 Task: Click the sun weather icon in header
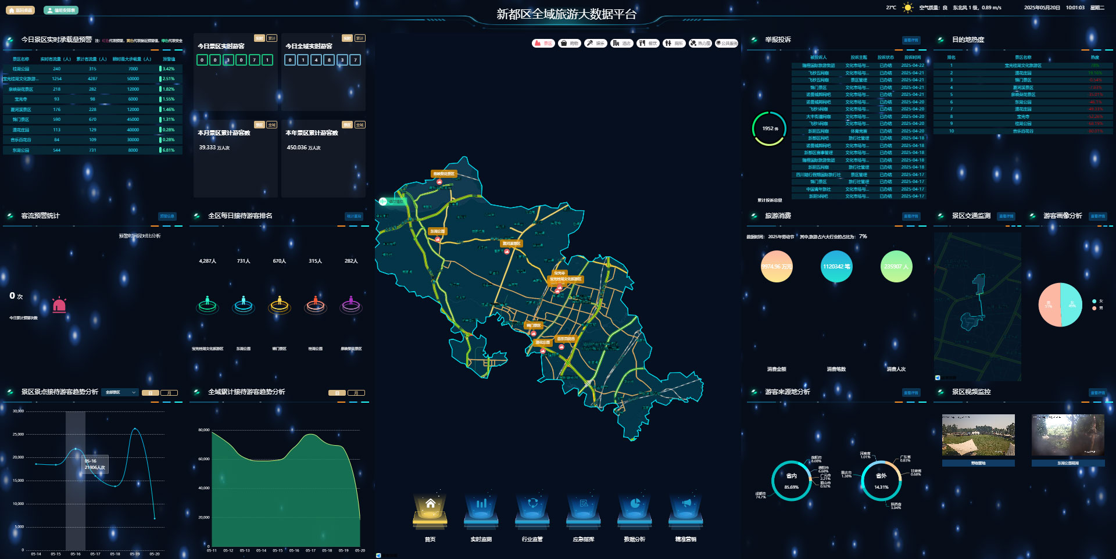[907, 8]
